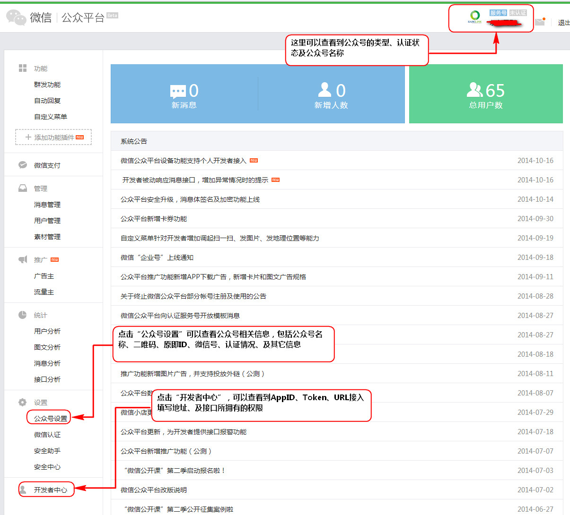
Task: Open 开发者中心 in the sidebar
Action: click(50, 490)
